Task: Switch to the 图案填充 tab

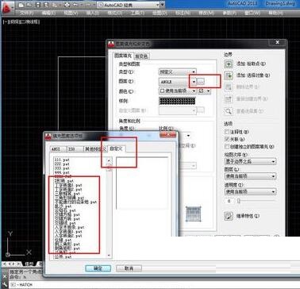Action: 124,56
